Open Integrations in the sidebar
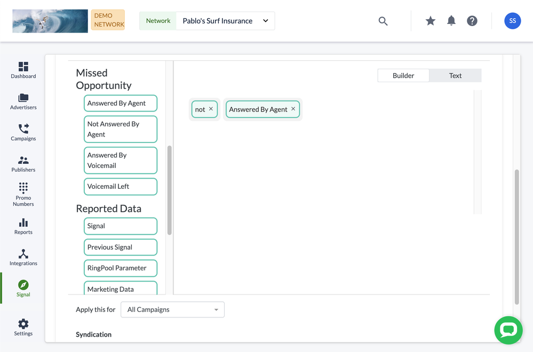Image resolution: width=533 pixels, height=352 pixels. point(23,258)
